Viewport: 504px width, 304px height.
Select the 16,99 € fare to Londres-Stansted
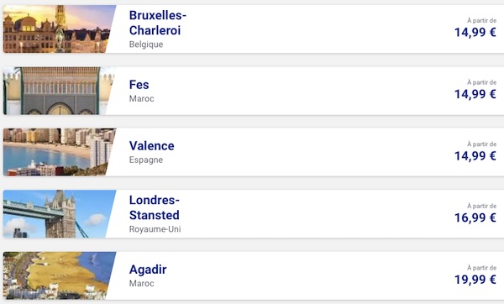(x=475, y=218)
